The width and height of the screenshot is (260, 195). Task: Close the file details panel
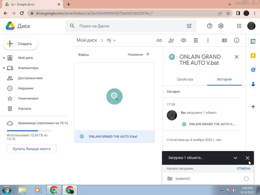point(237,57)
